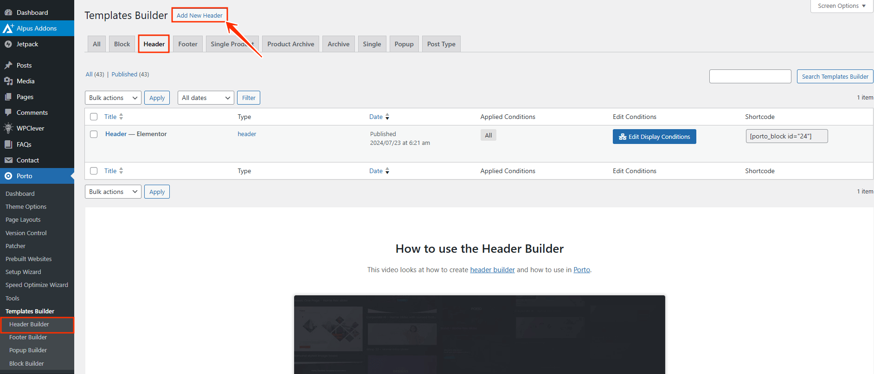The height and width of the screenshot is (374, 874).
Task: Click the Contact envelope icon
Action: pyautogui.click(x=8, y=160)
